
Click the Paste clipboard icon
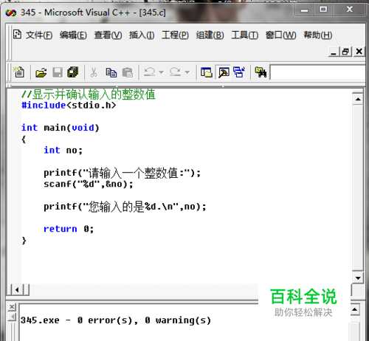[128, 73]
